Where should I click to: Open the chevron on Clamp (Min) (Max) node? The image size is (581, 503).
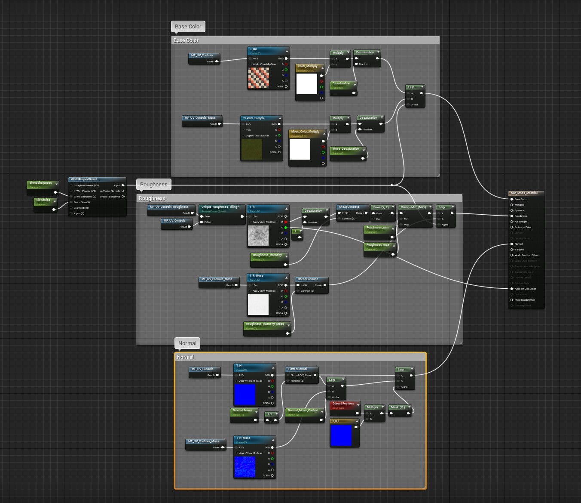[430, 207]
